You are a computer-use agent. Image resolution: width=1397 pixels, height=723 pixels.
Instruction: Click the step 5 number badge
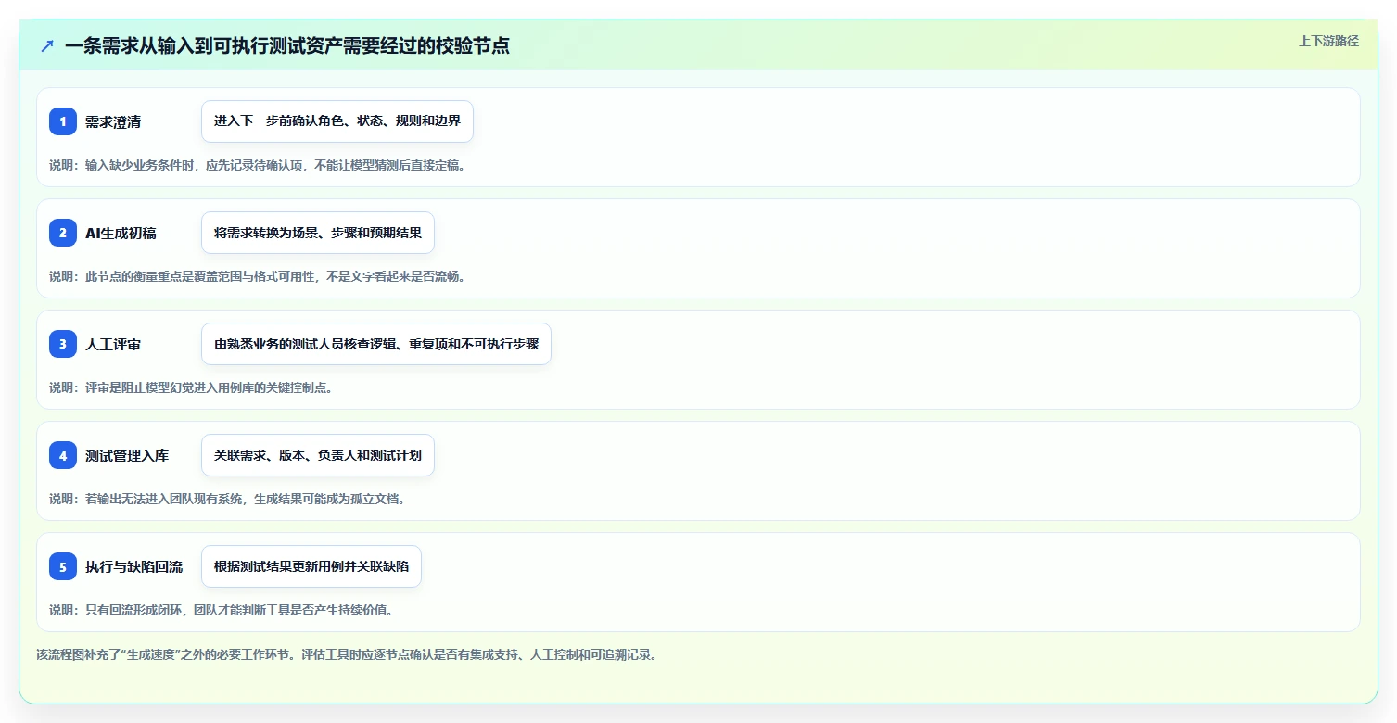pos(63,566)
